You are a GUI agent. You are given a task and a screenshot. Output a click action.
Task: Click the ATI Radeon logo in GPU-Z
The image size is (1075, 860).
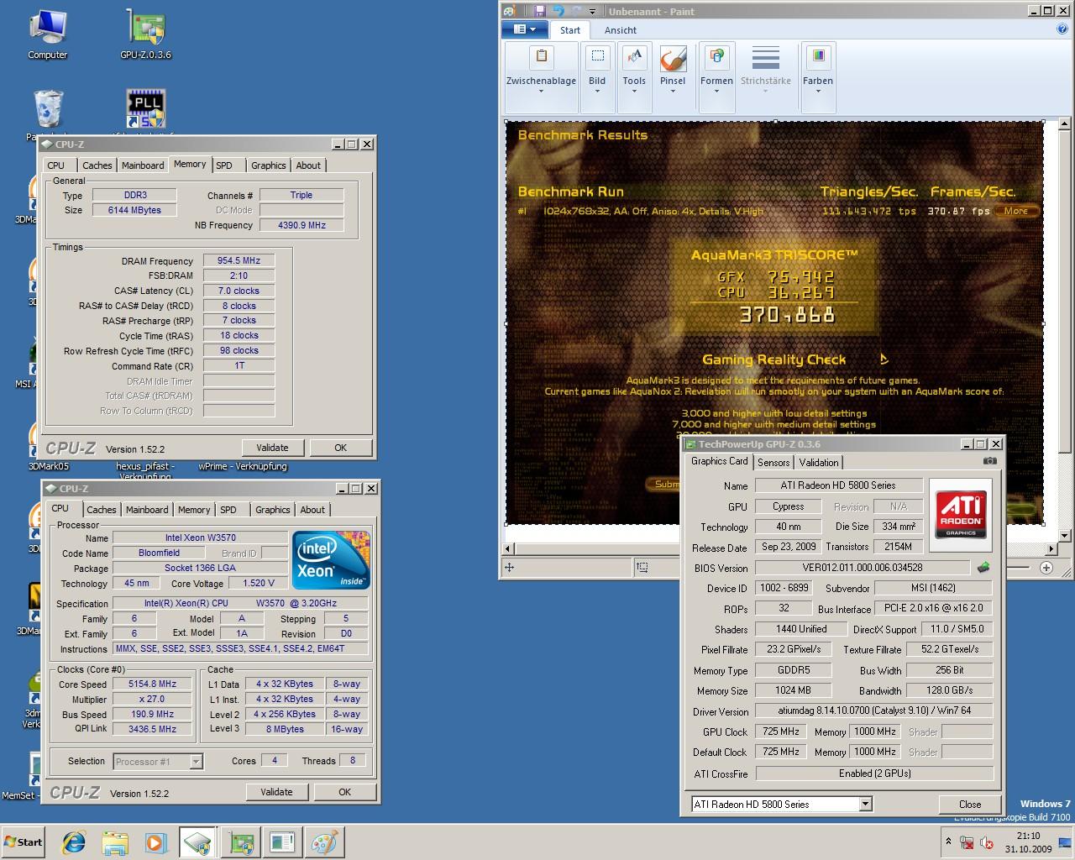point(961,515)
